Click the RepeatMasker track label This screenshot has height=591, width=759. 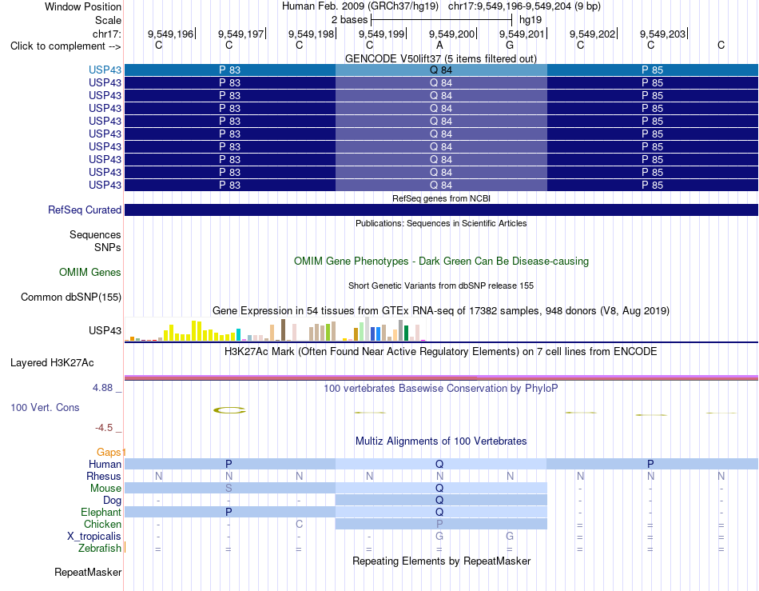point(88,572)
